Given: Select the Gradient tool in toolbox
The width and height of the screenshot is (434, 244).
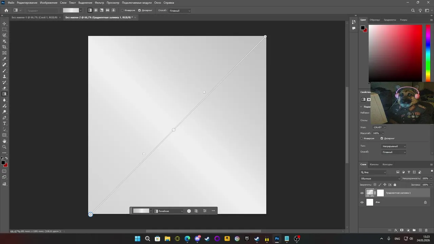Looking at the screenshot, I should (4, 94).
